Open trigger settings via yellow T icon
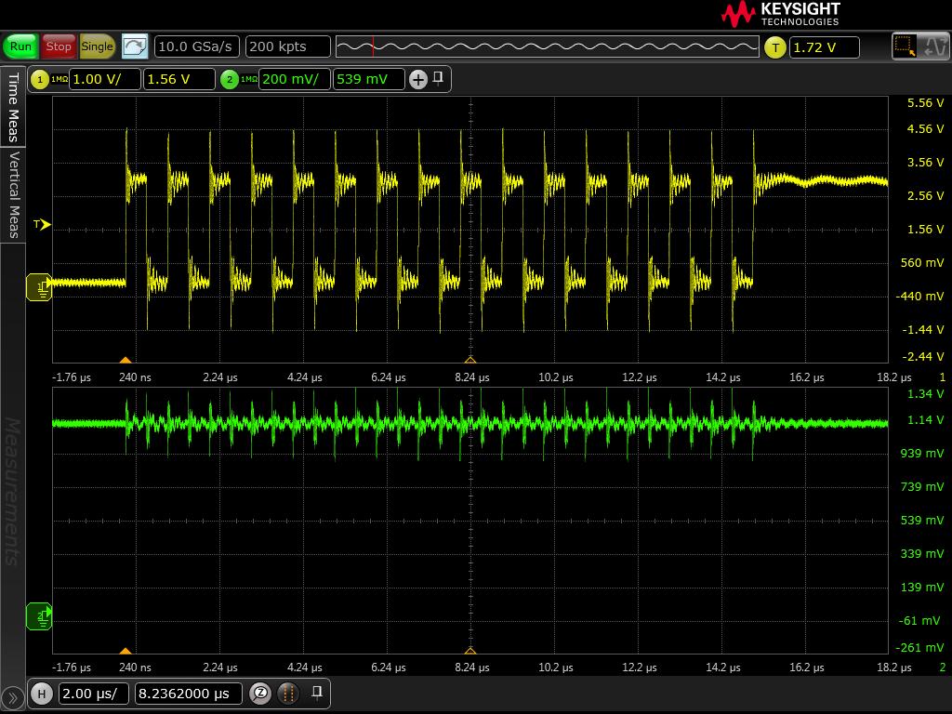The width and height of the screenshot is (952, 714). point(775,47)
